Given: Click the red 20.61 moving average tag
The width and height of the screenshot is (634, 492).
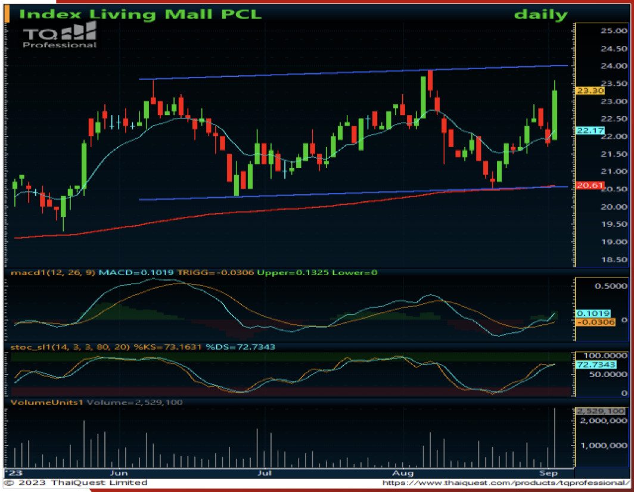Looking at the screenshot, I should (590, 186).
